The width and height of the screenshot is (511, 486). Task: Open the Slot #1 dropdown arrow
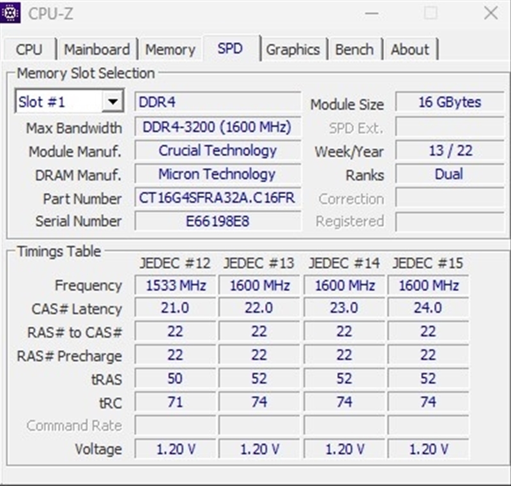pos(113,102)
